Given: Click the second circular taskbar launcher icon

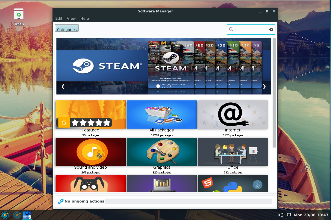Looking at the screenshot, I should click(17, 215).
